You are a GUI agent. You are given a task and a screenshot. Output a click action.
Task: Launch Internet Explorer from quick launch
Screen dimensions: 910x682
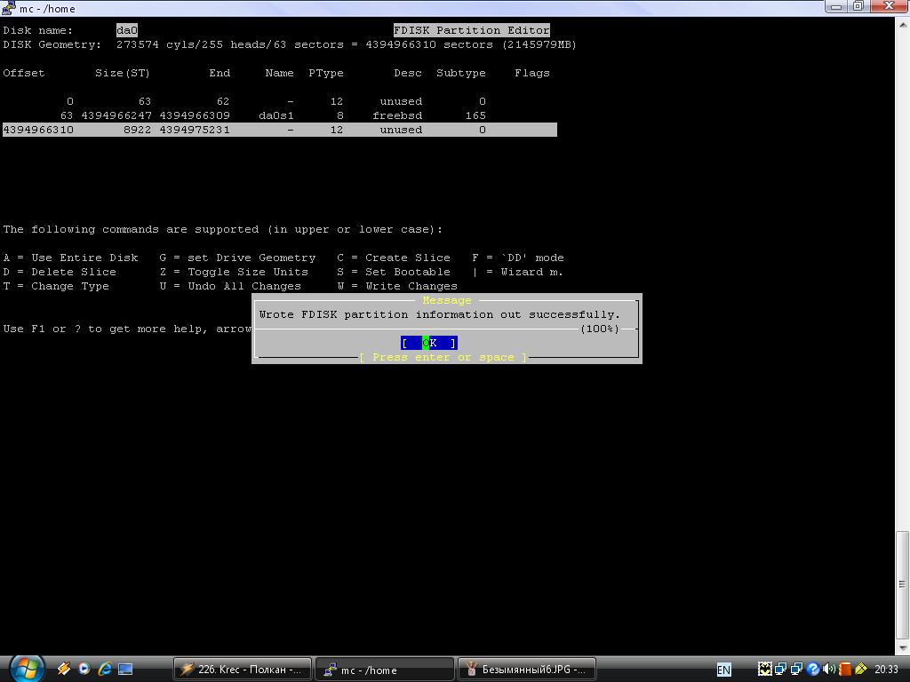pyautogui.click(x=105, y=669)
